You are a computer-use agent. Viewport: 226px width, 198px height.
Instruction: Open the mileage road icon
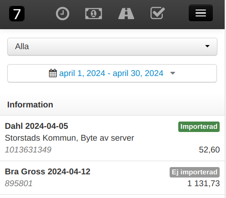(126, 14)
